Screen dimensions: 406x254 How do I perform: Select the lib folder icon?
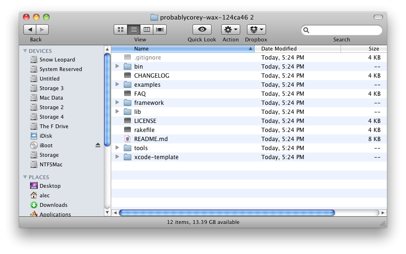coord(128,112)
